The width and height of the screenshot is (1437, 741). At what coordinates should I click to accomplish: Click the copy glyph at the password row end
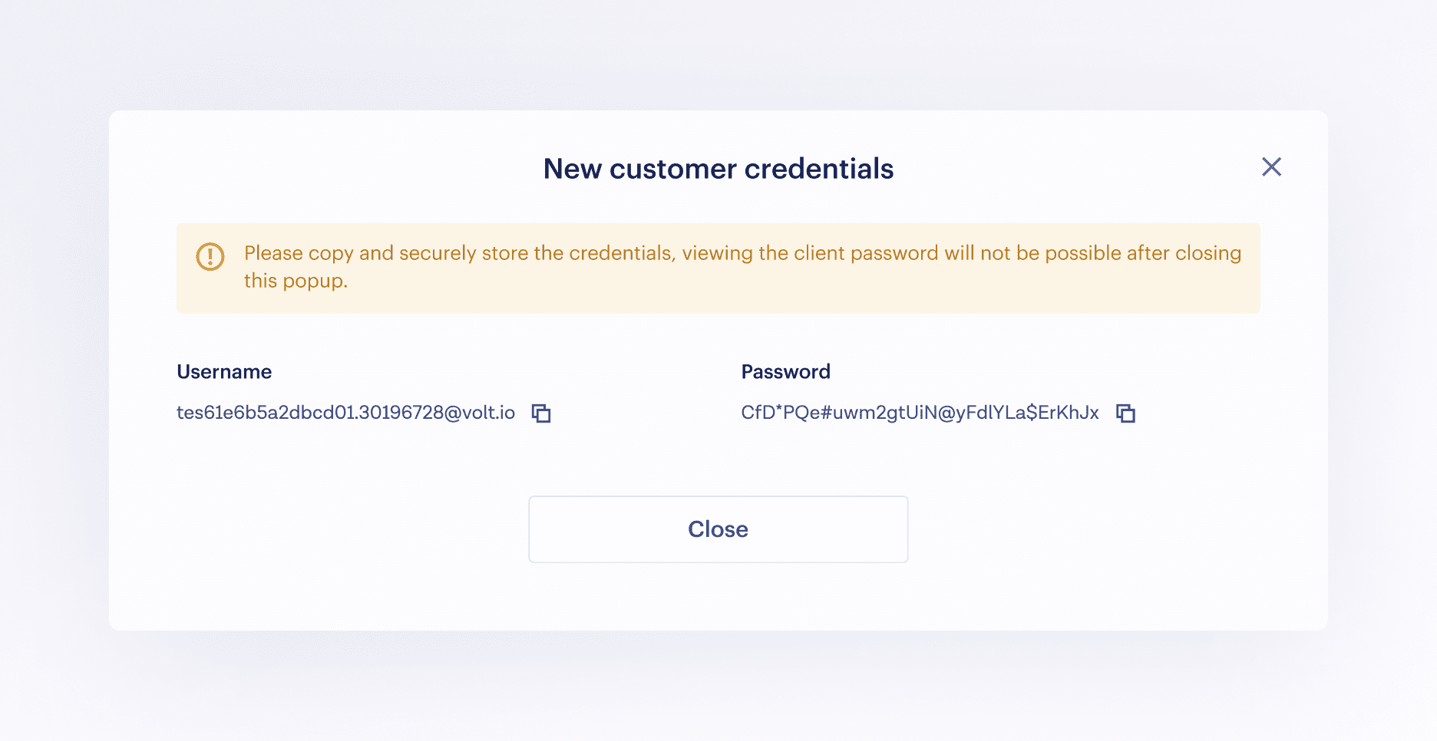click(1125, 413)
